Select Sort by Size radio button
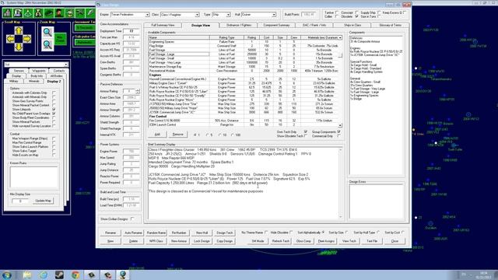The width and height of the screenshot is (498, 280). coord(346,233)
